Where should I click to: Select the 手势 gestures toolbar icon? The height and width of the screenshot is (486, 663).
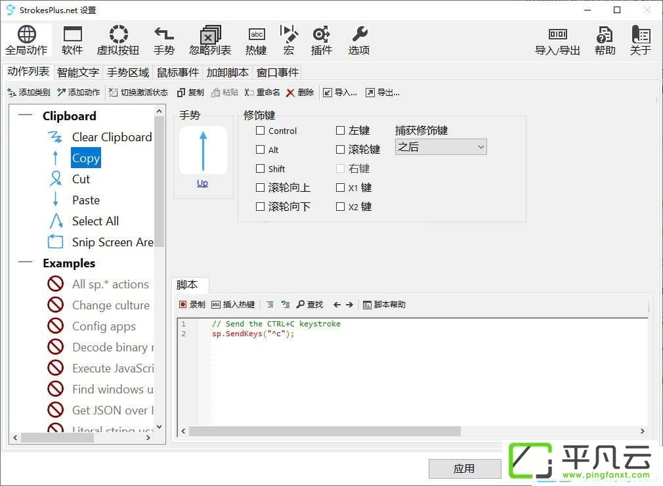click(x=163, y=41)
